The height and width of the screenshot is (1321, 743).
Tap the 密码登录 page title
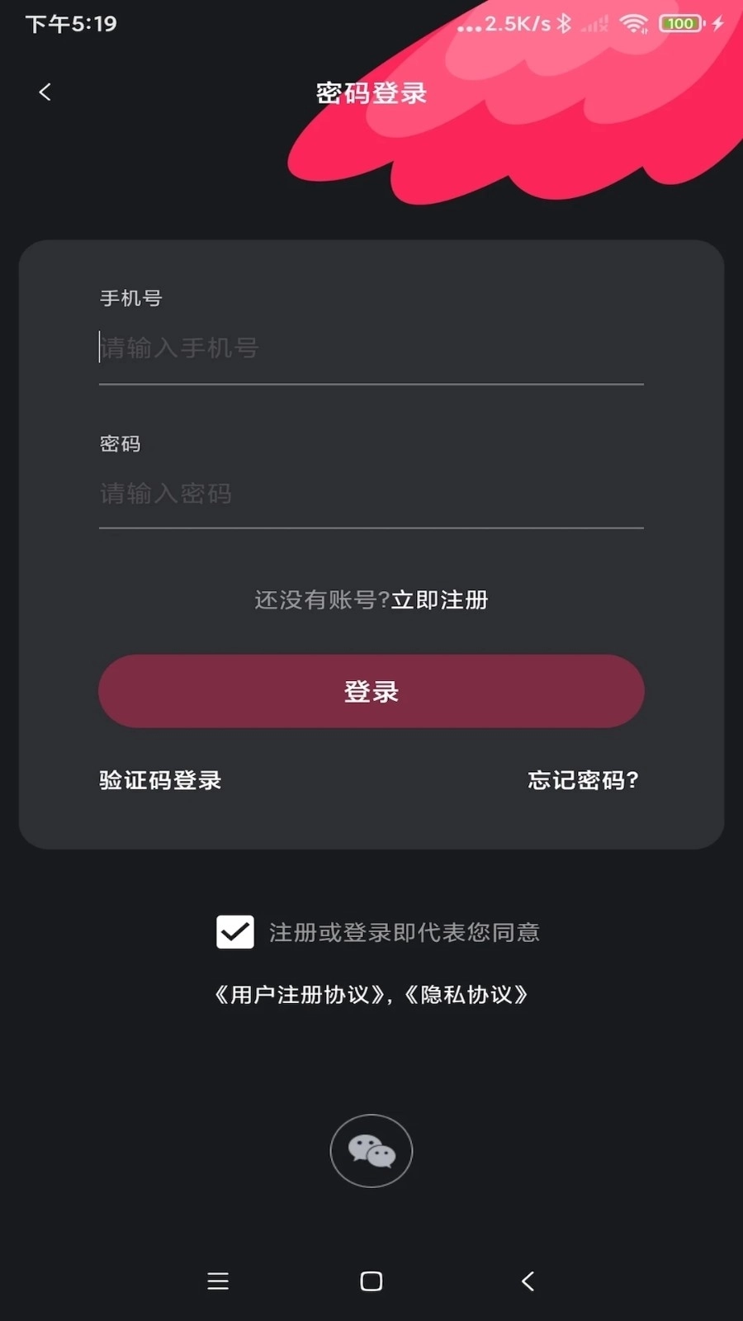click(x=371, y=93)
